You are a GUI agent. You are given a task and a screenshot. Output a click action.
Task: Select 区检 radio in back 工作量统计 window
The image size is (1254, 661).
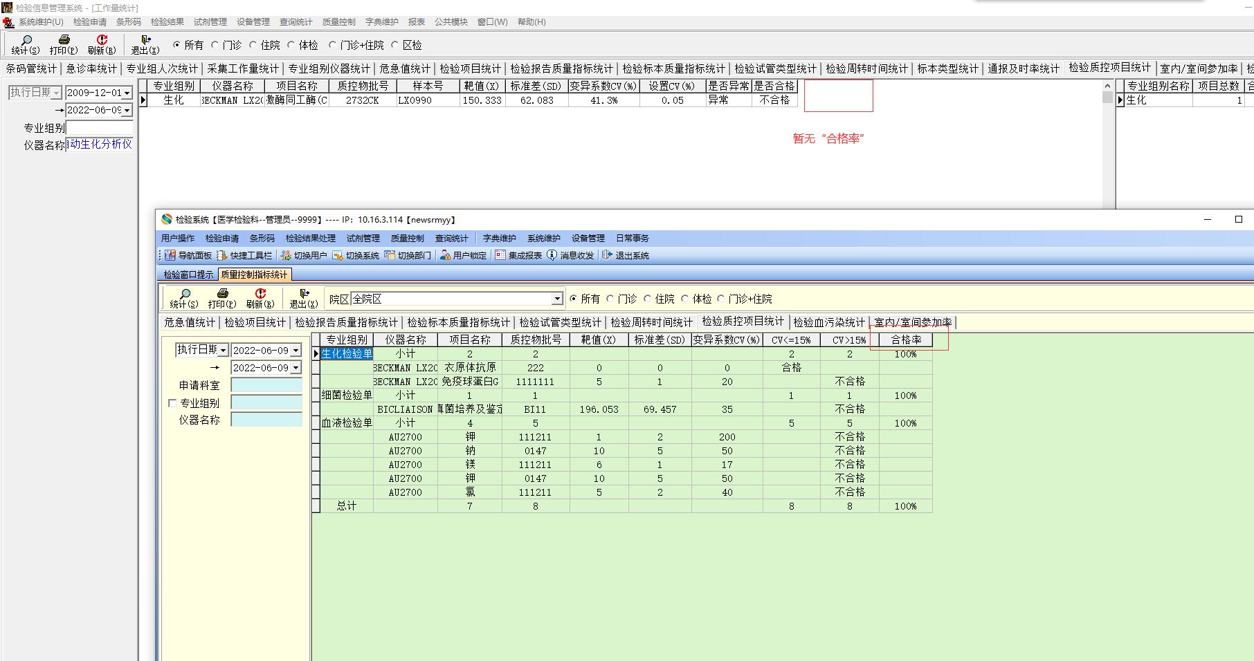click(x=395, y=45)
